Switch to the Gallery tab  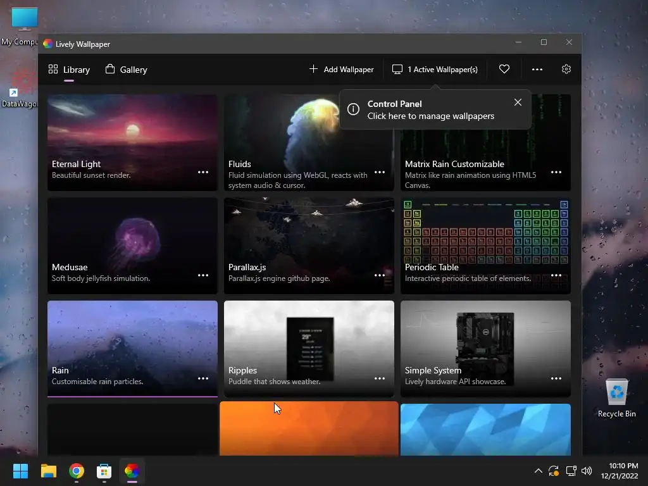tap(127, 70)
